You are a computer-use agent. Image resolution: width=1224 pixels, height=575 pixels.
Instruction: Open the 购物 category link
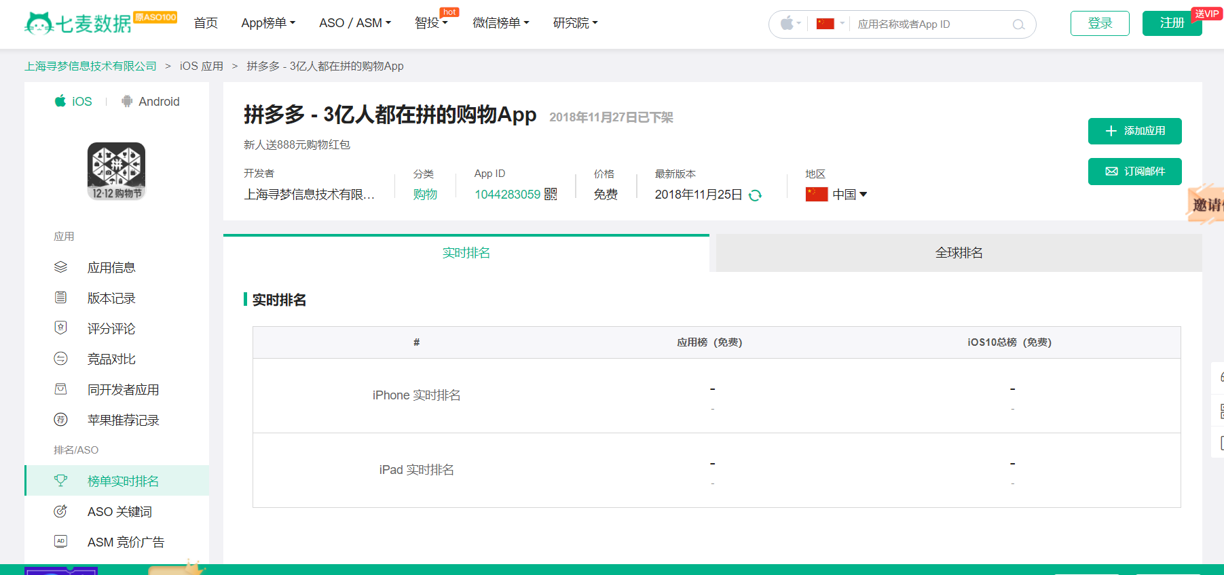[425, 195]
